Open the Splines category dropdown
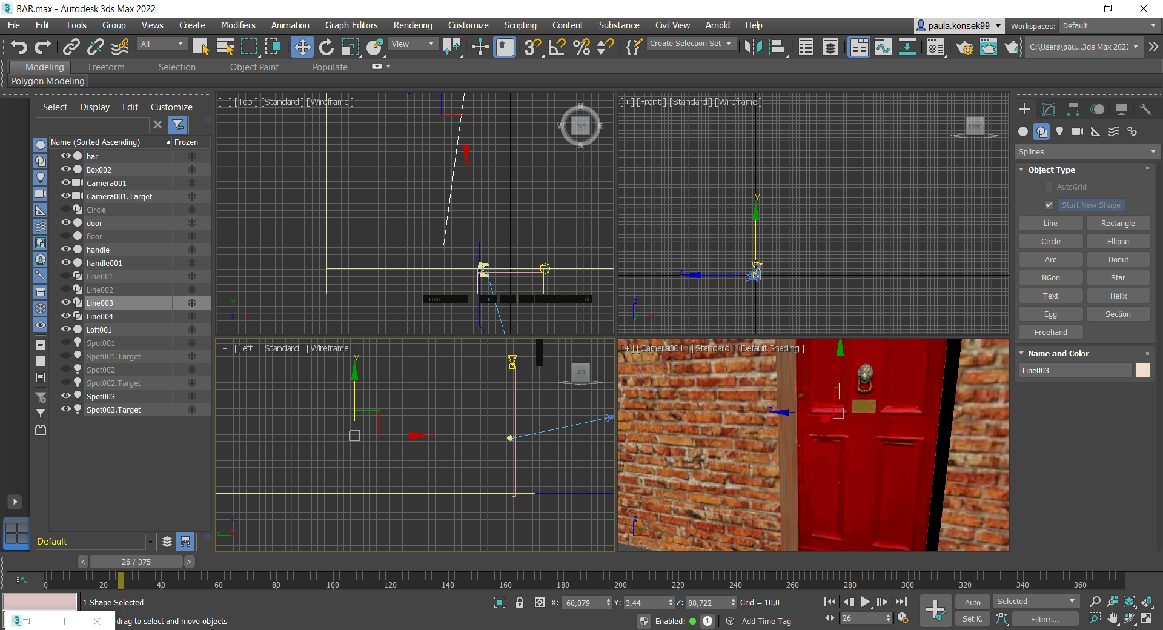Viewport: 1163px width, 630px height. pyautogui.click(x=1087, y=152)
